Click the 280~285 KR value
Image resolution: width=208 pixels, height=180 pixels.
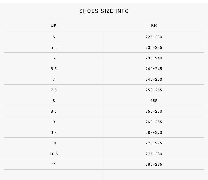click(154, 164)
